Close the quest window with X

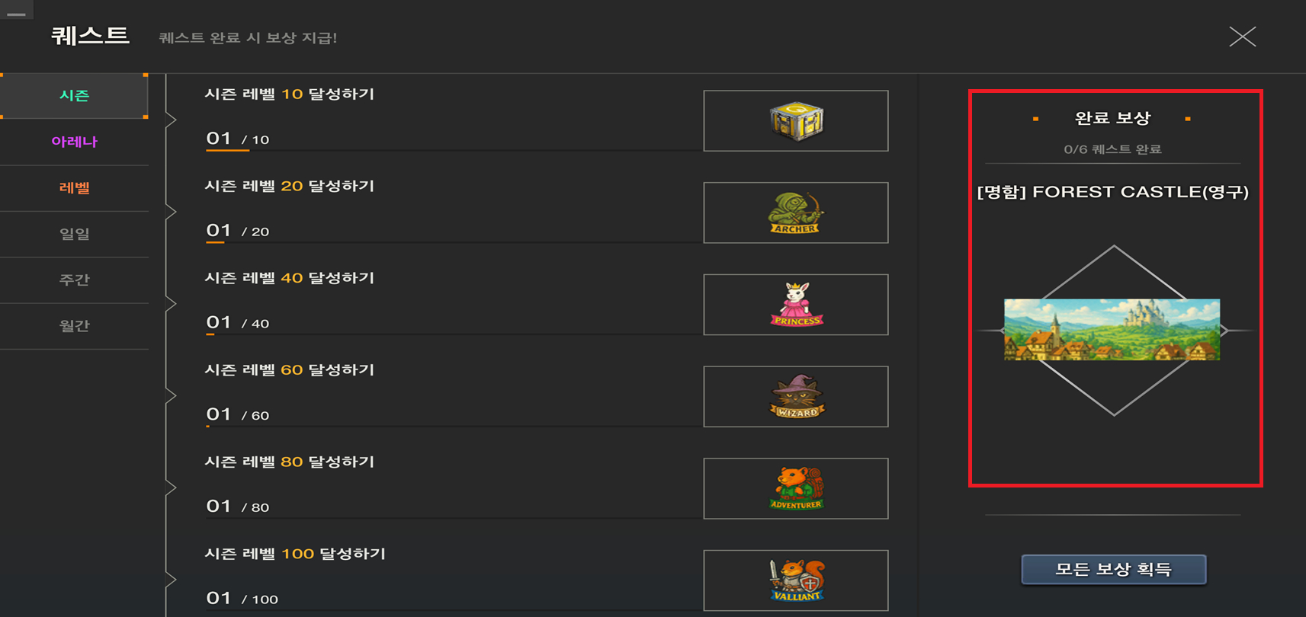pos(1242,37)
